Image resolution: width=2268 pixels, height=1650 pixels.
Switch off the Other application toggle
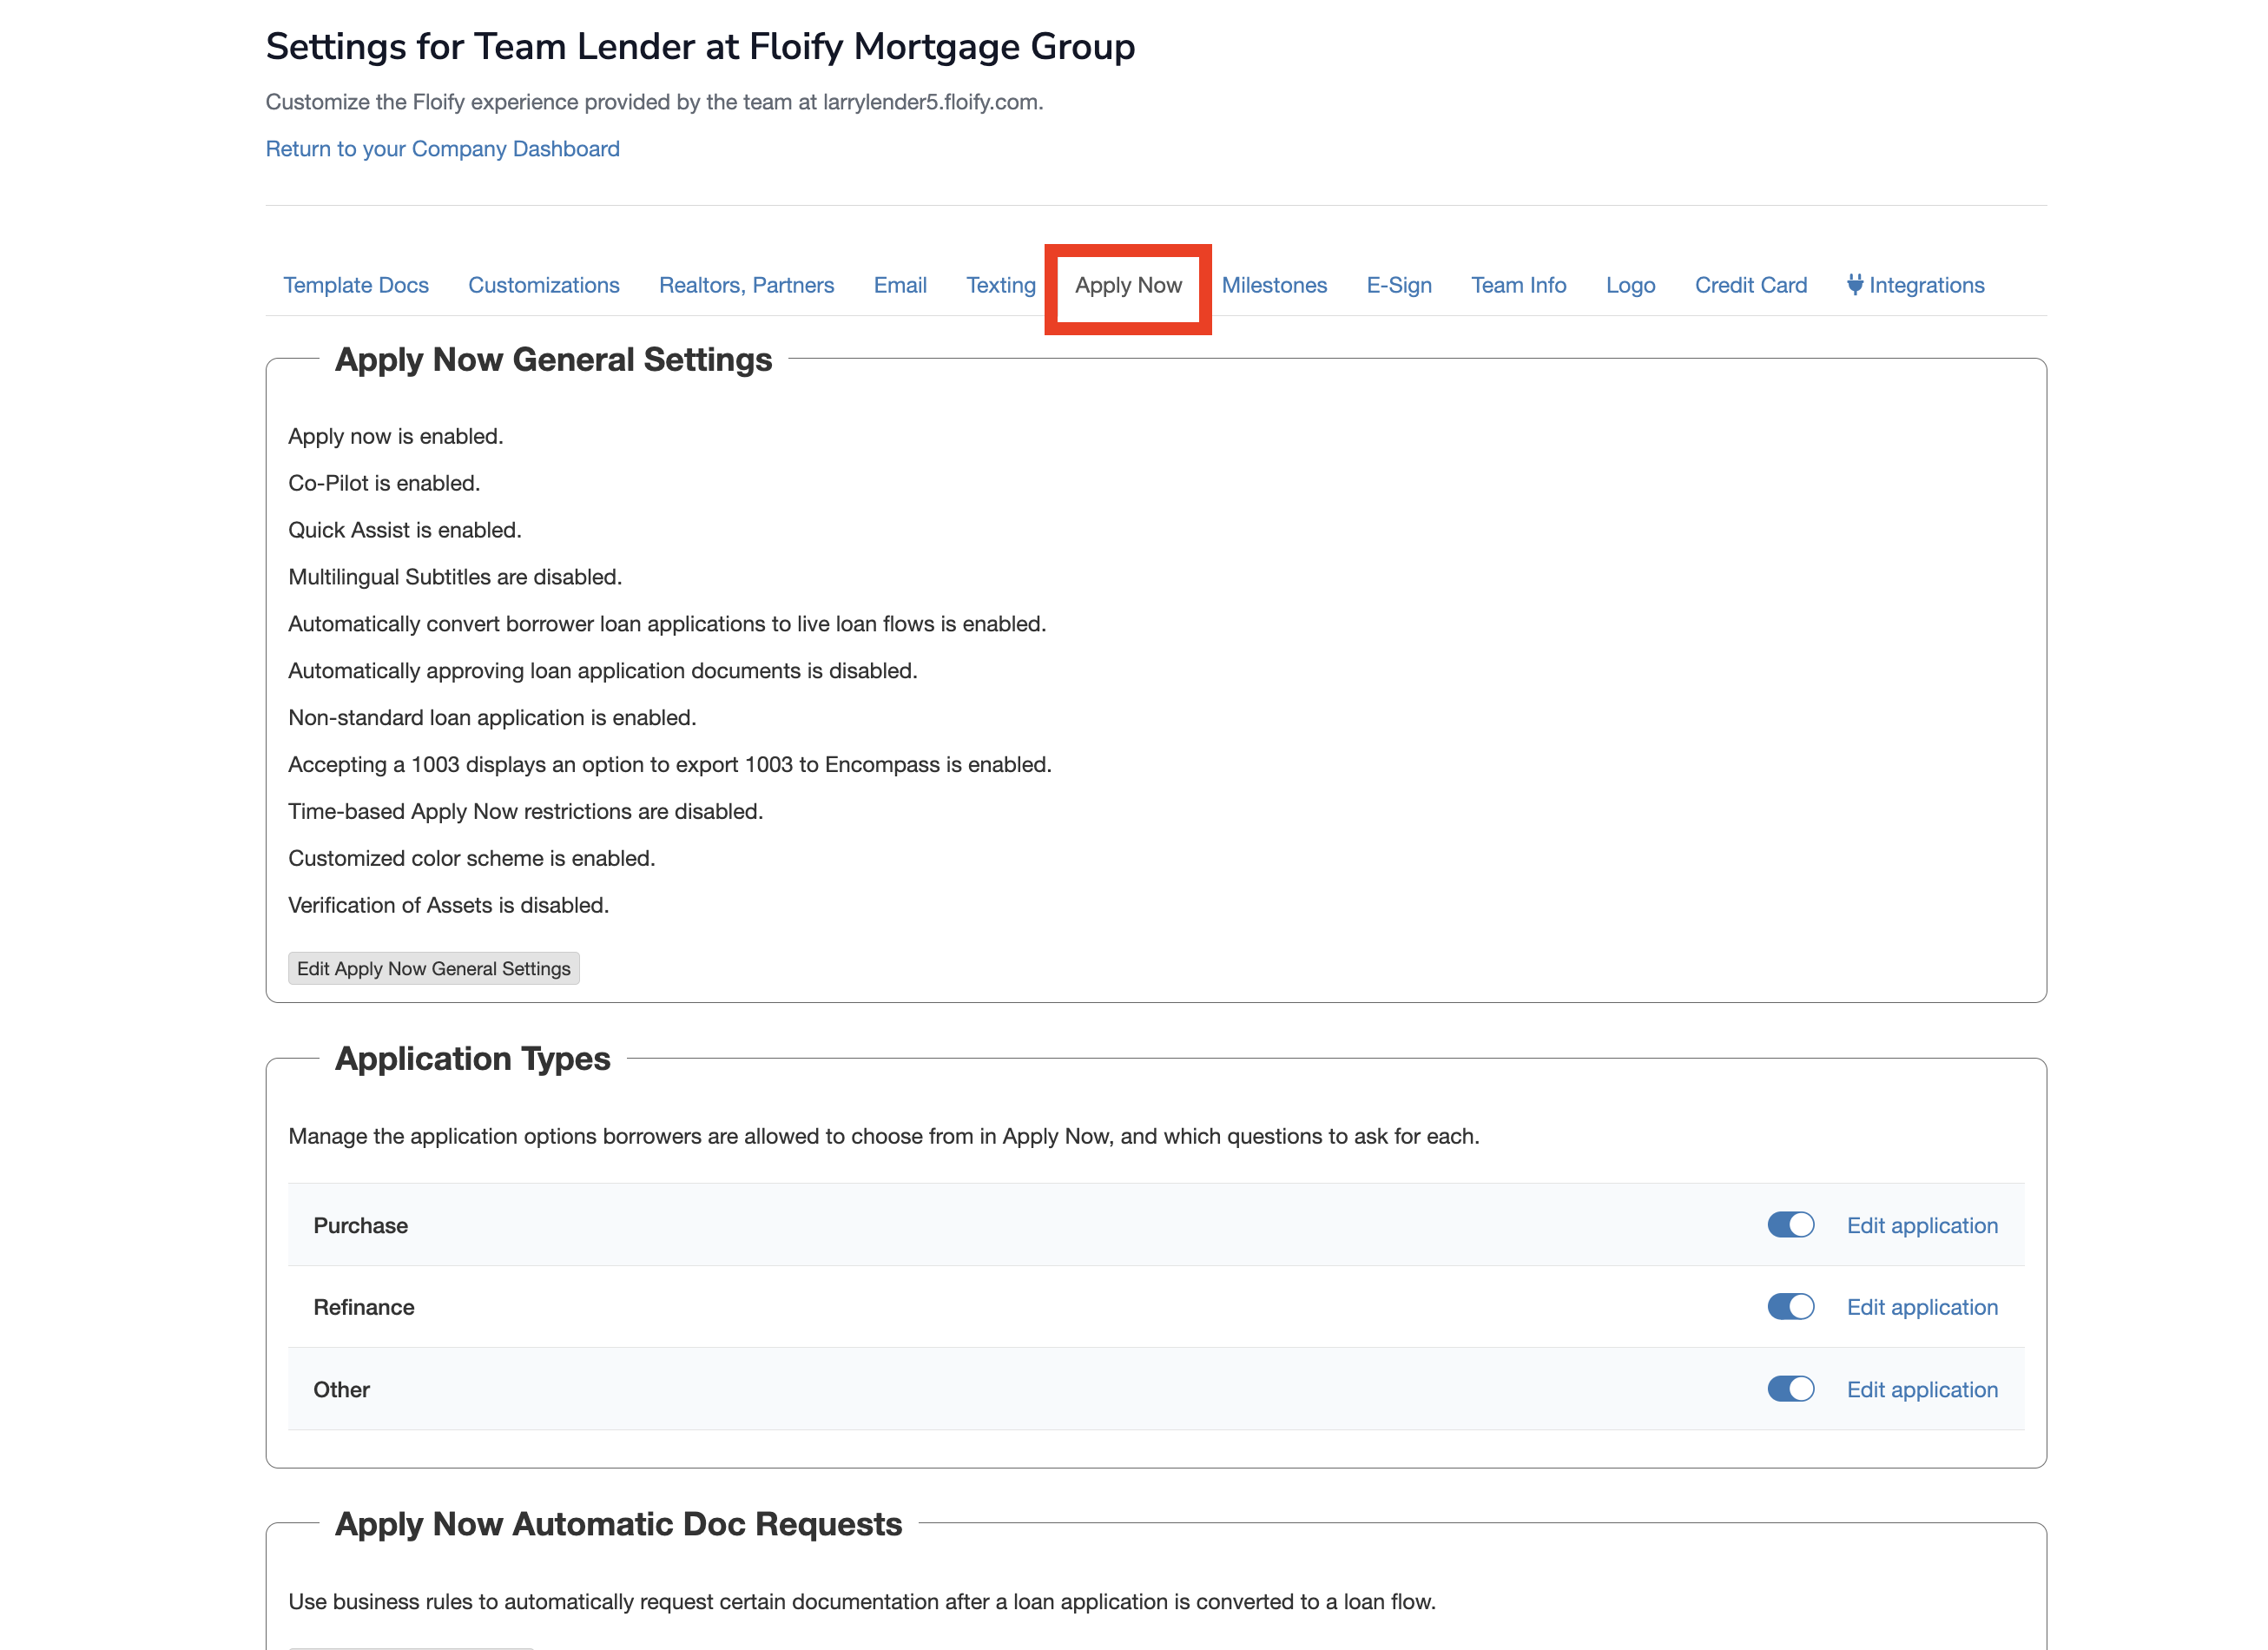[x=1790, y=1389]
